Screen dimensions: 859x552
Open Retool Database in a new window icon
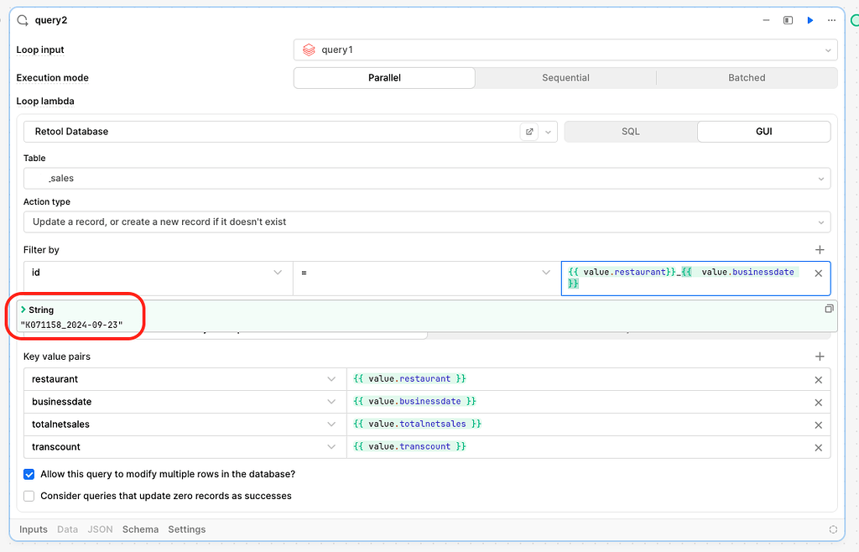529,132
